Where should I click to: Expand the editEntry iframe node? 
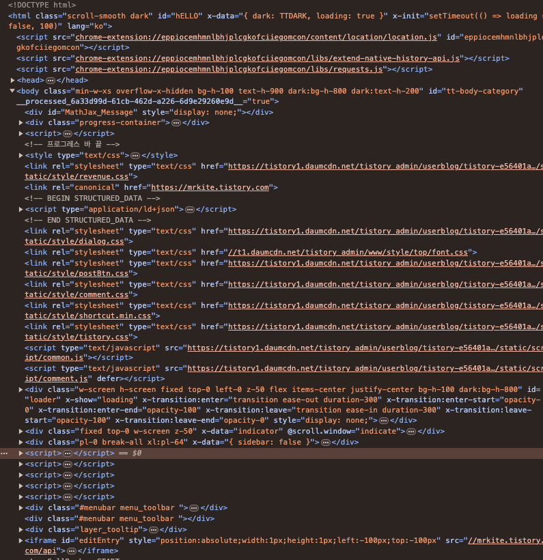tap(20, 540)
